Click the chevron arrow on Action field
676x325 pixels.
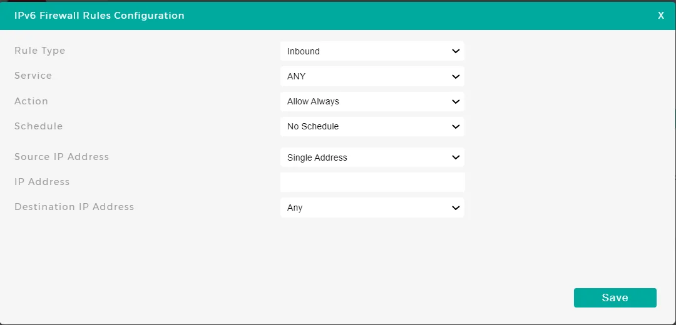click(x=456, y=101)
